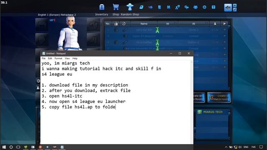Click the notebook icon in top toolbar

point(159,7)
